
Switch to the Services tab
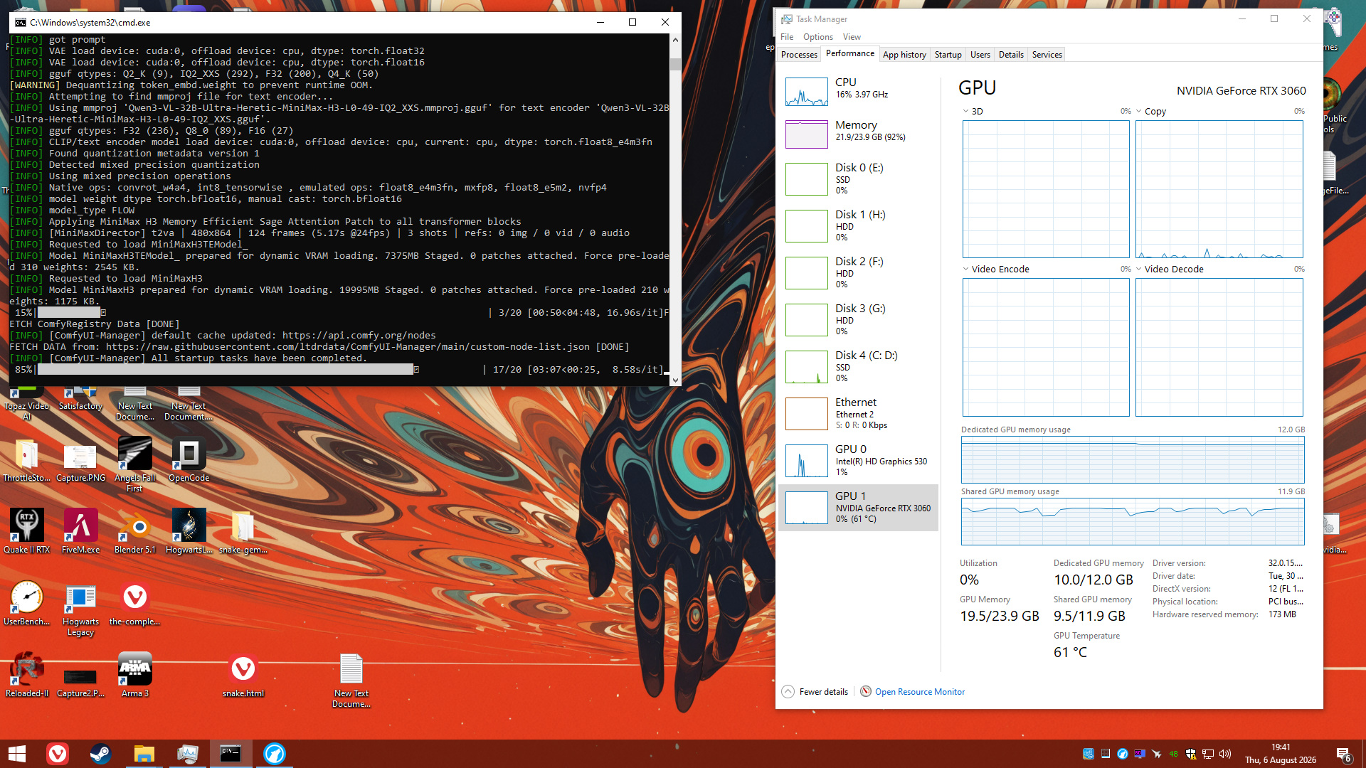(1047, 55)
